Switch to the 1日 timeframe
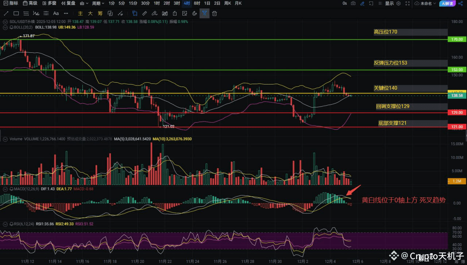Viewport: 467px width, 265px height. (x=207, y=3)
